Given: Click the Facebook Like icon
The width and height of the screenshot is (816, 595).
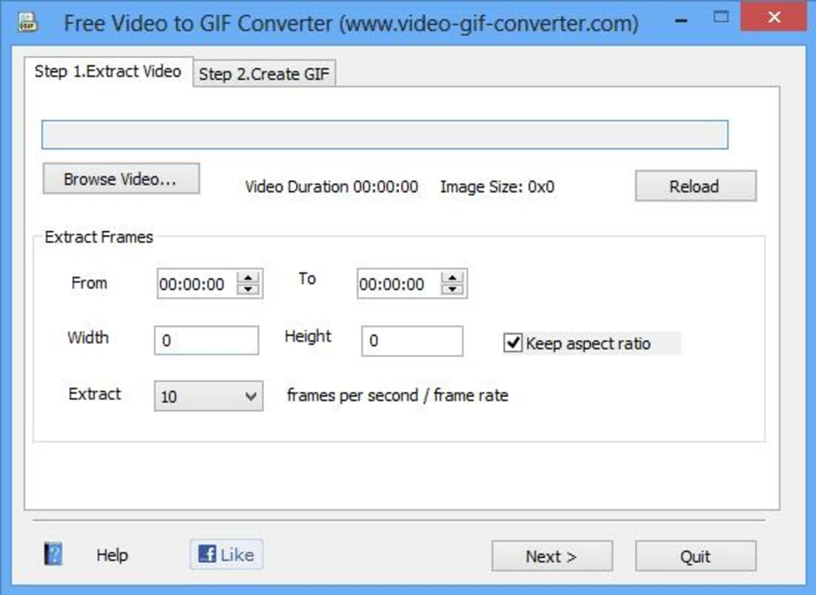Looking at the screenshot, I should 206,553.
